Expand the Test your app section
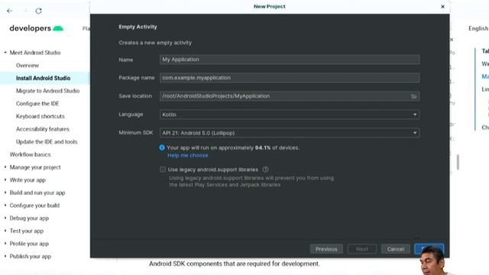Screen dimensions: 489x275 point(5,231)
